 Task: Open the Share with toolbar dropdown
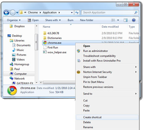click(x=53, y=20)
